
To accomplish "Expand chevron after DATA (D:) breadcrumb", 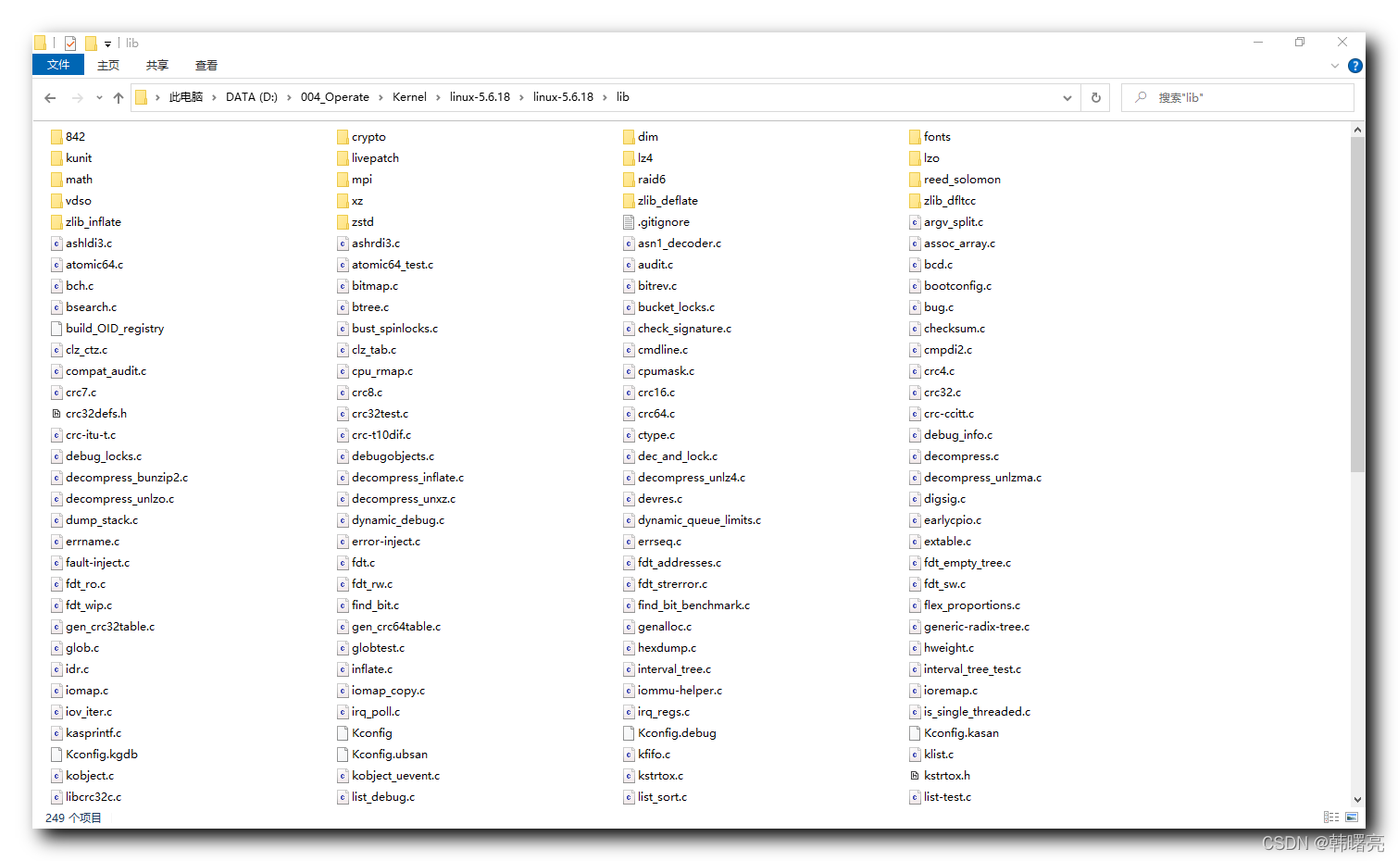I will click(289, 97).
